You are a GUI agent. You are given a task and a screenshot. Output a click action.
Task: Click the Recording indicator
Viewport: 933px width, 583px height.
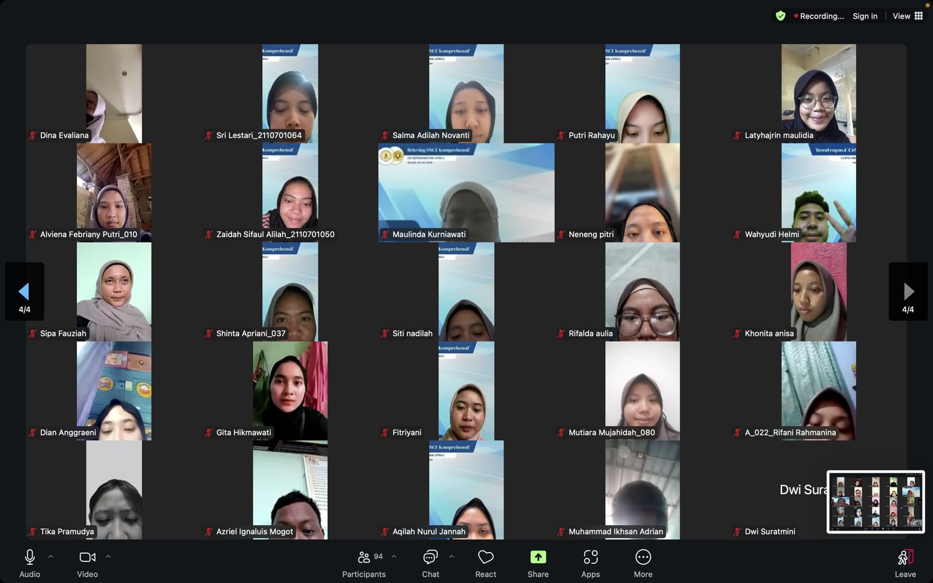point(819,16)
